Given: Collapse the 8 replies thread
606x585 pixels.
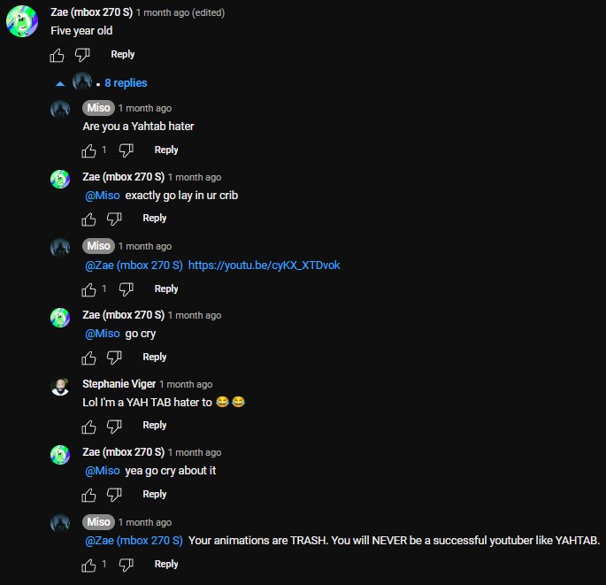Looking at the screenshot, I should (x=126, y=82).
